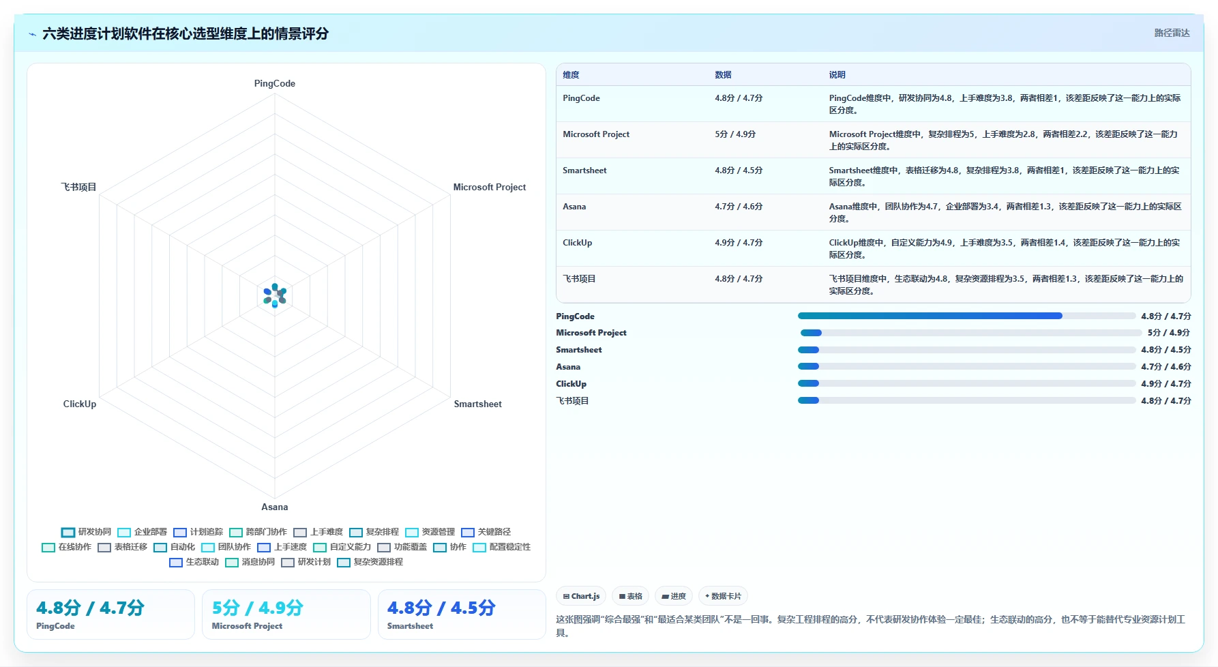The image size is (1218, 667).
Task: Toggle the 生态联动 legend entry
Action: click(194, 562)
